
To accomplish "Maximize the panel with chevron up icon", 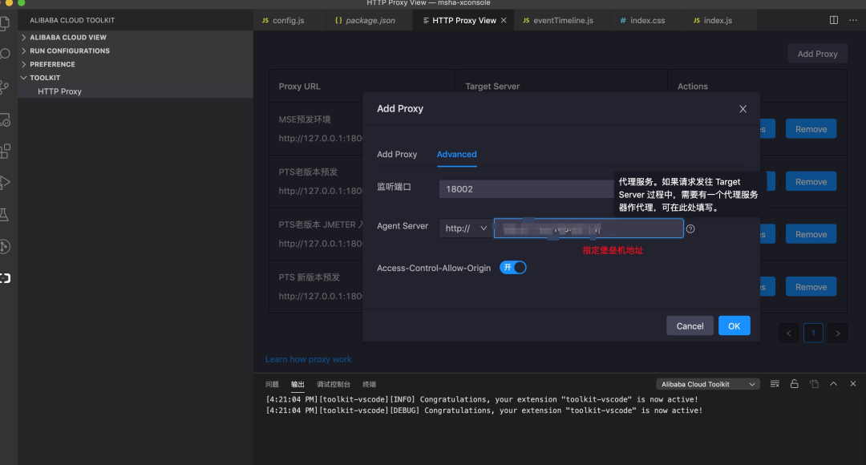I will coord(833,384).
